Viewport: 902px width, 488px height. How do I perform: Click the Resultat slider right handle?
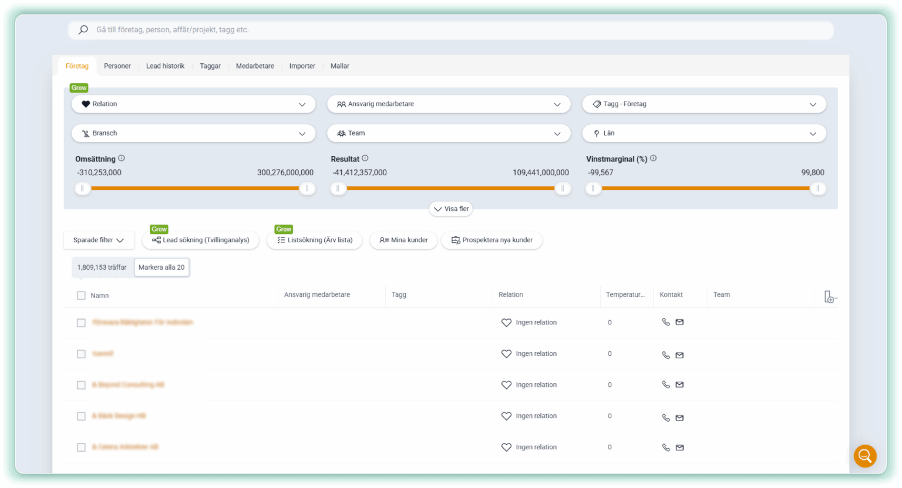[x=563, y=188]
